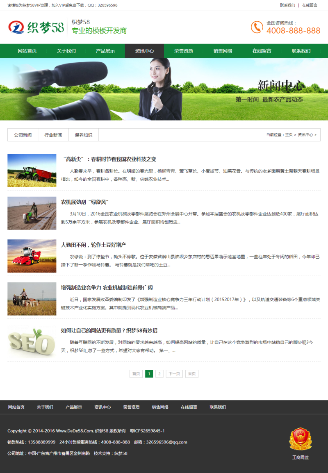Click 销售网络 in the footer menu
The height and width of the screenshot is (473, 328).
coord(160,407)
